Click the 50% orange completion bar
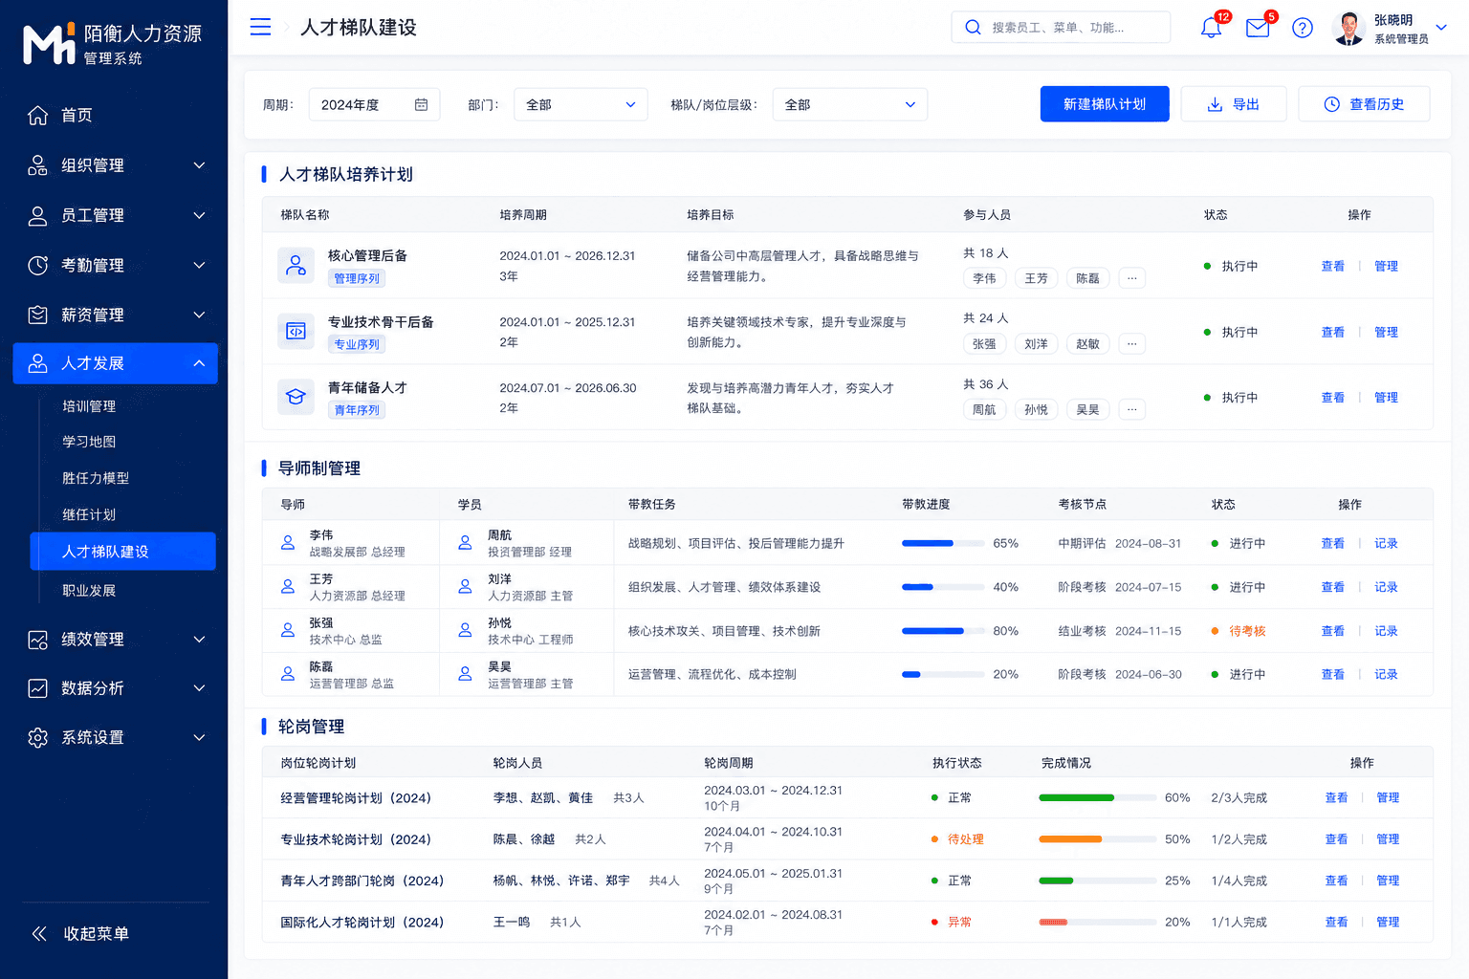 coord(1097,839)
